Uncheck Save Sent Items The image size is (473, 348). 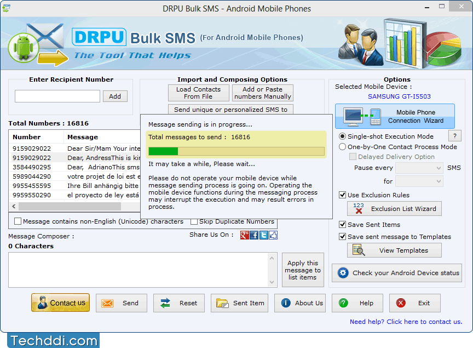pos(342,225)
